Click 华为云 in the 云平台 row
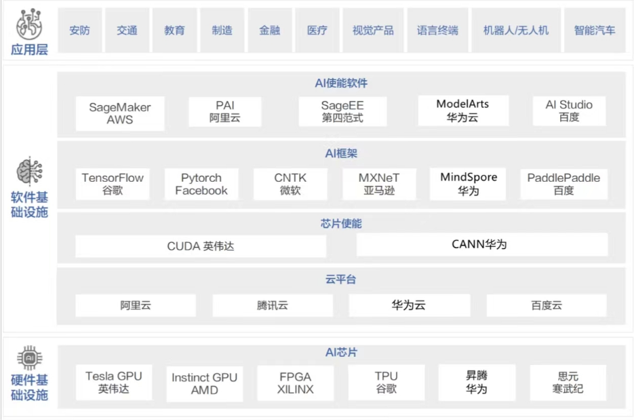This screenshot has height=420, width=634. (x=411, y=305)
